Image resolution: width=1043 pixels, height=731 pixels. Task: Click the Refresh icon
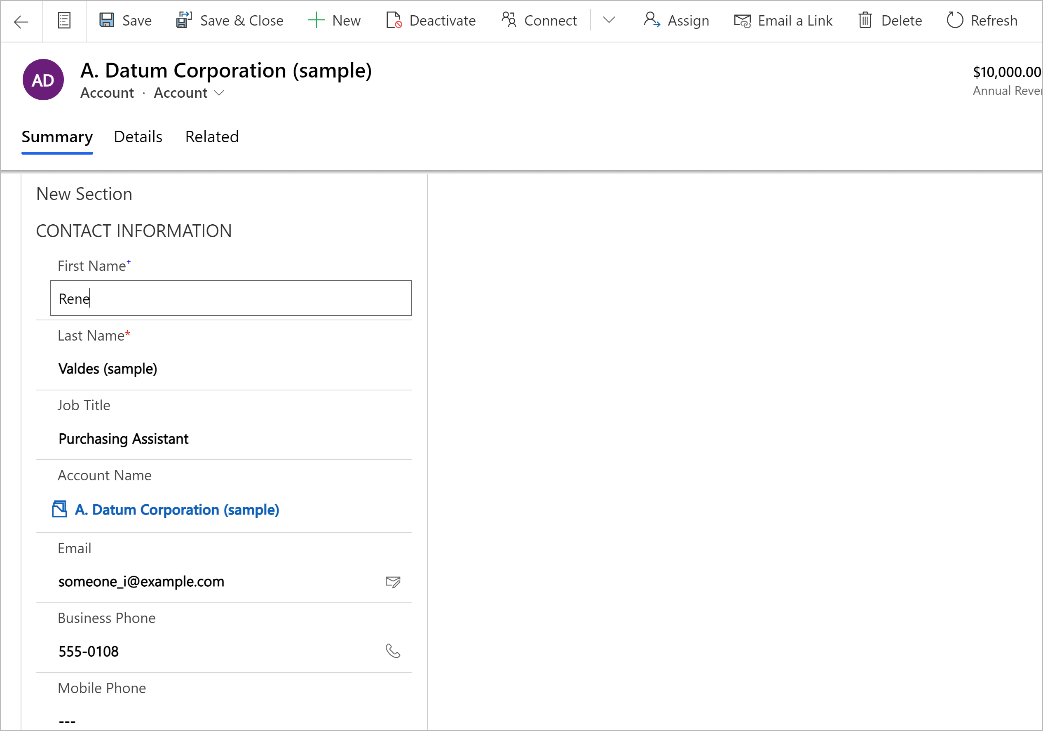pyautogui.click(x=954, y=21)
